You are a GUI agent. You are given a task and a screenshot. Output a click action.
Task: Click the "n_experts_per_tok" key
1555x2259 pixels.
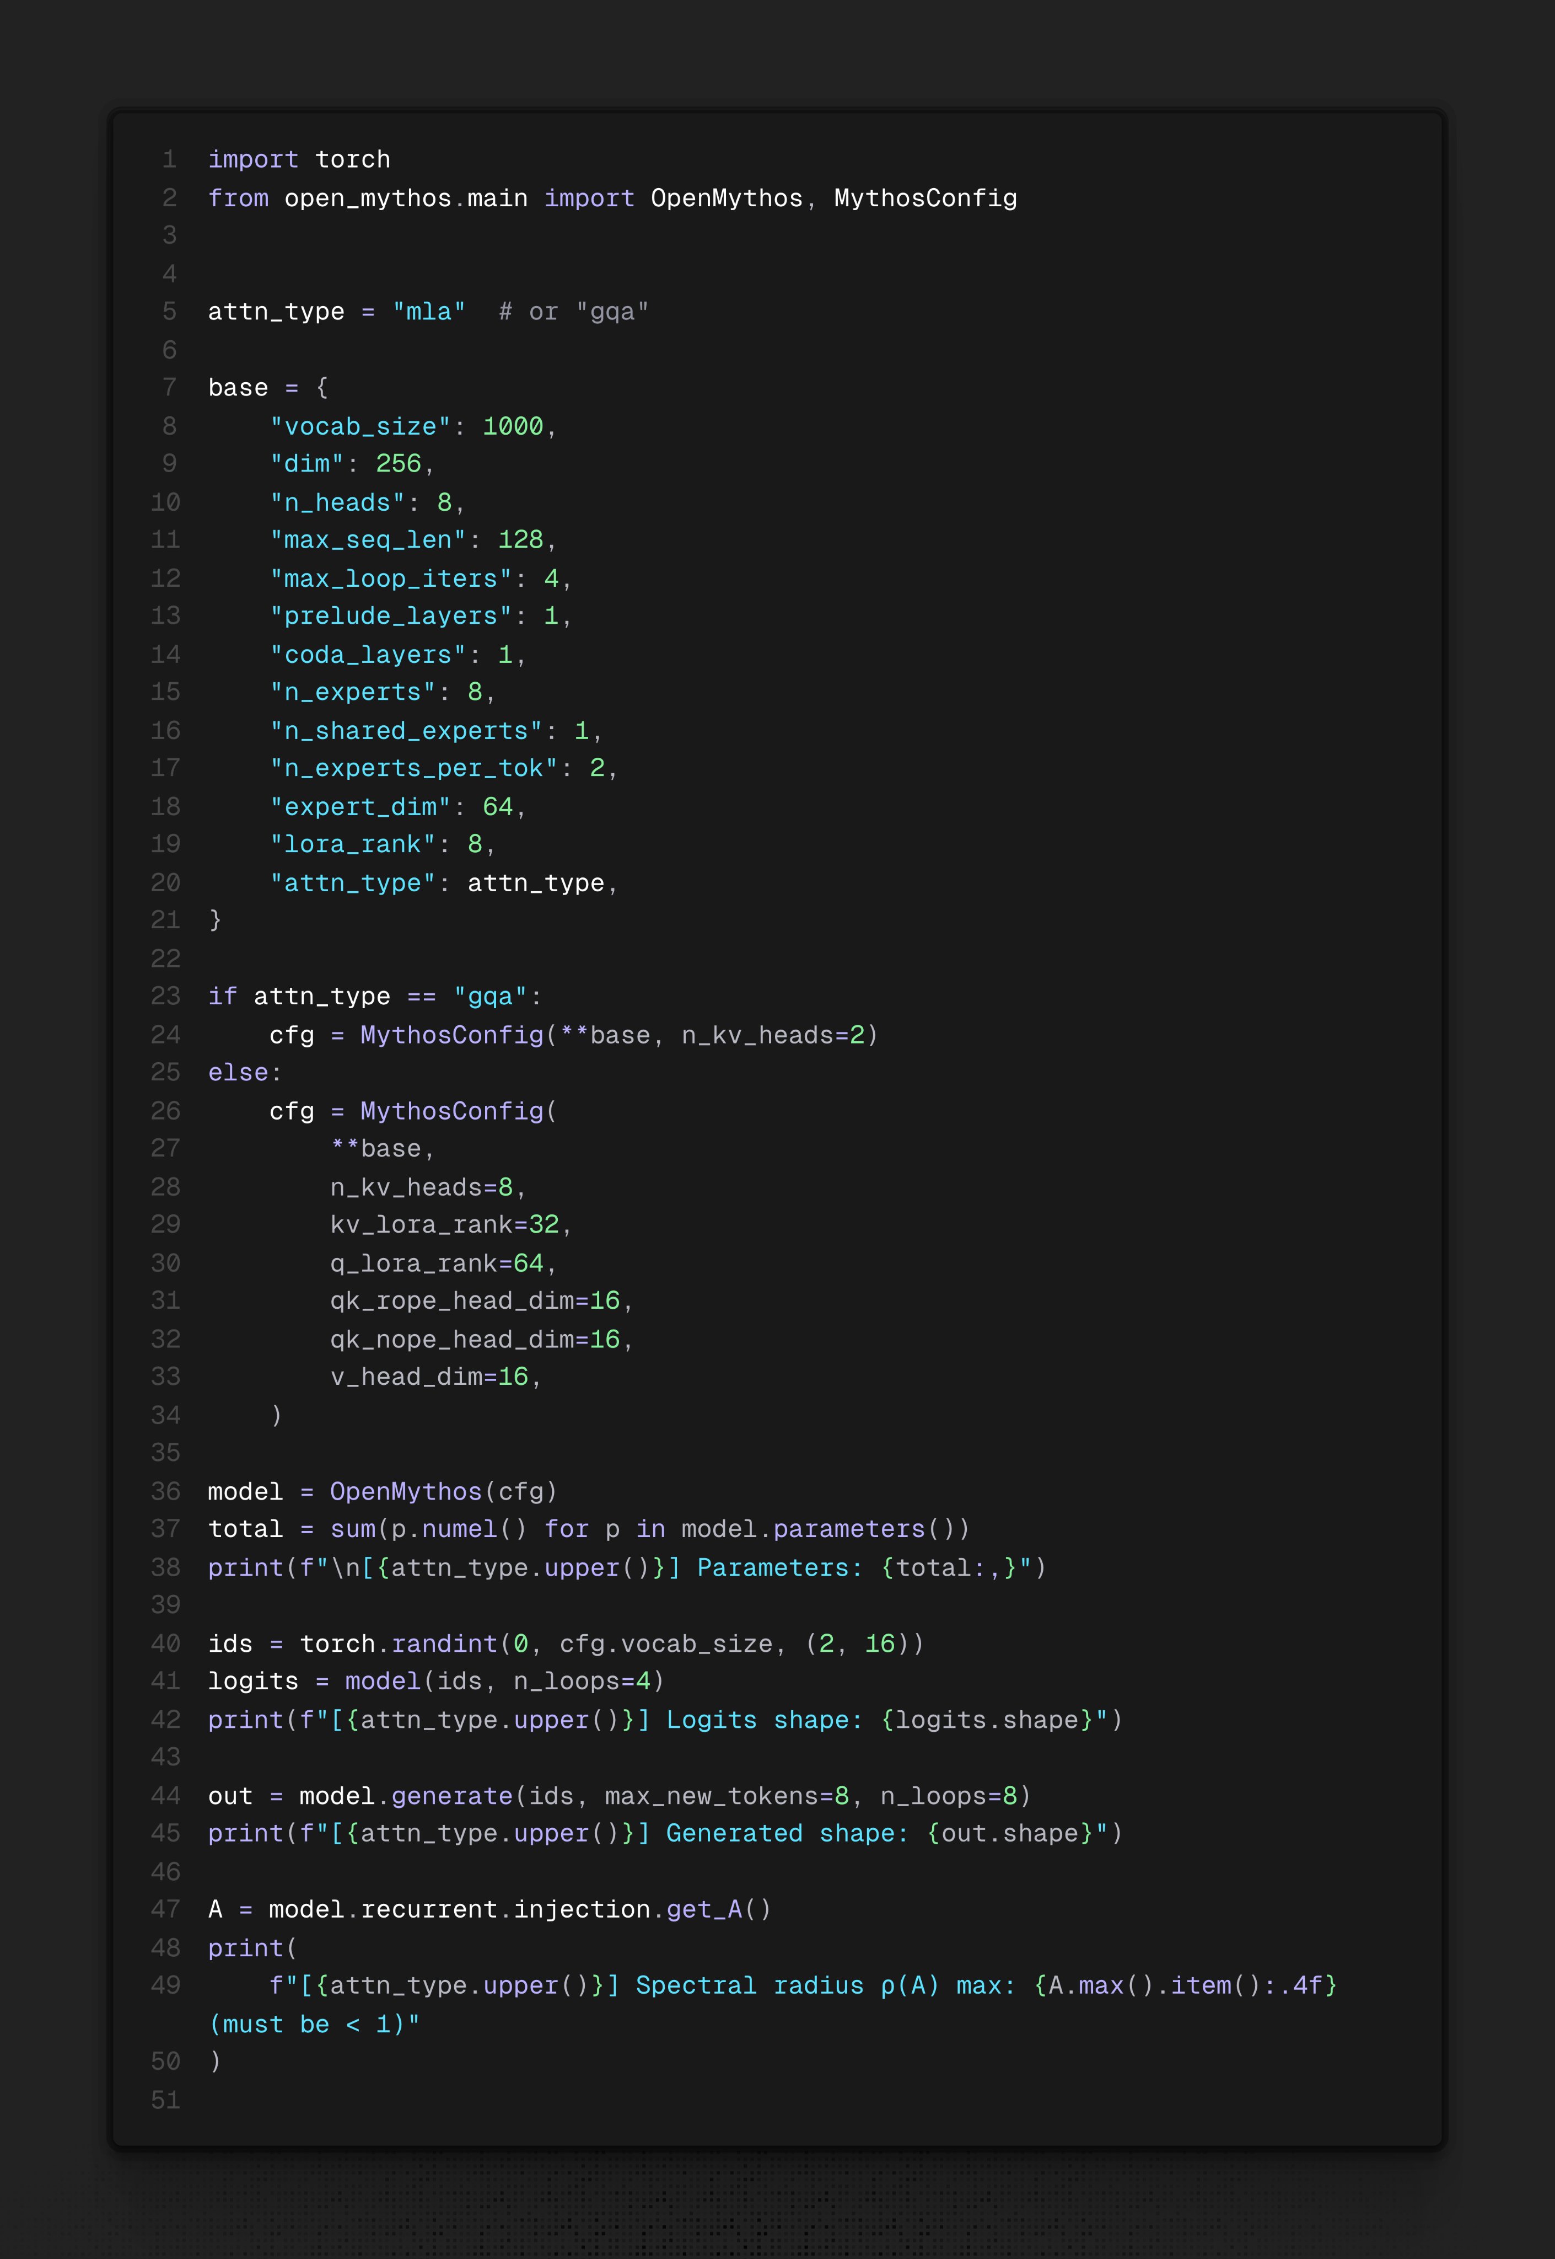tap(413, 768)
